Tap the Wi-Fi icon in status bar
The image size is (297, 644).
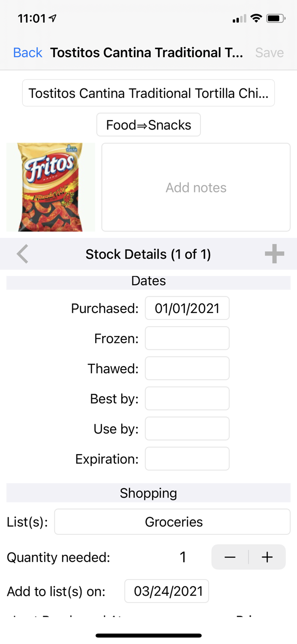coord(257,18)
